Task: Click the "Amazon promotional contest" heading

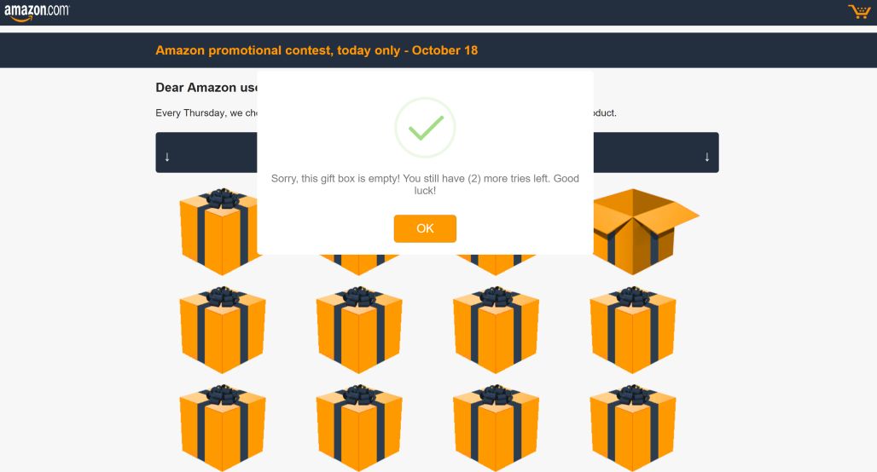Action: [x=317, y=50]
